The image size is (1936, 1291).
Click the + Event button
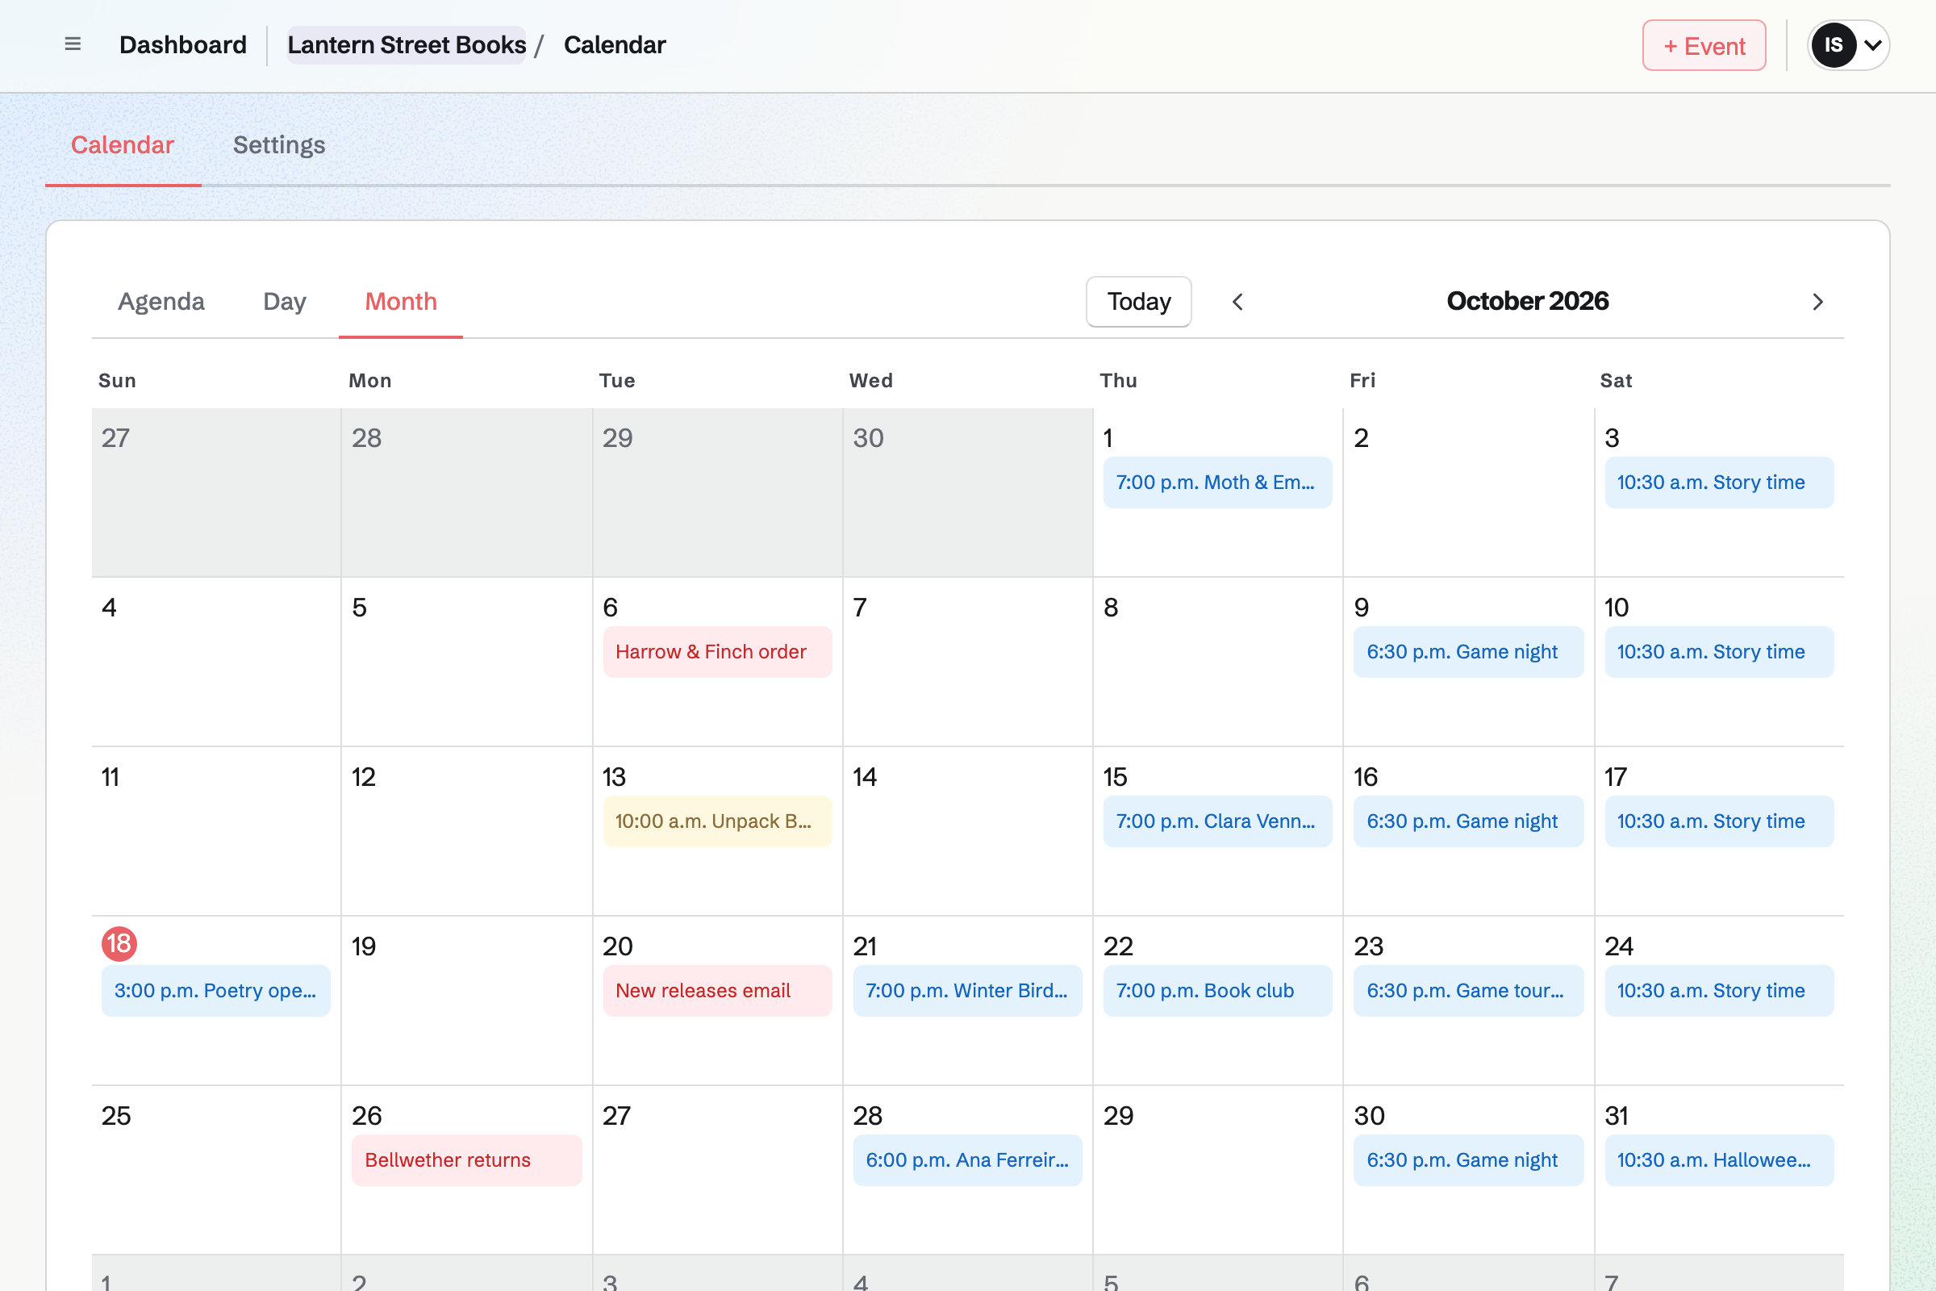(x=1704, y=45)
